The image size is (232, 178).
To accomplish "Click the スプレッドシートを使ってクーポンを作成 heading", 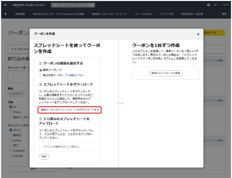I will (x=67, y=48).
